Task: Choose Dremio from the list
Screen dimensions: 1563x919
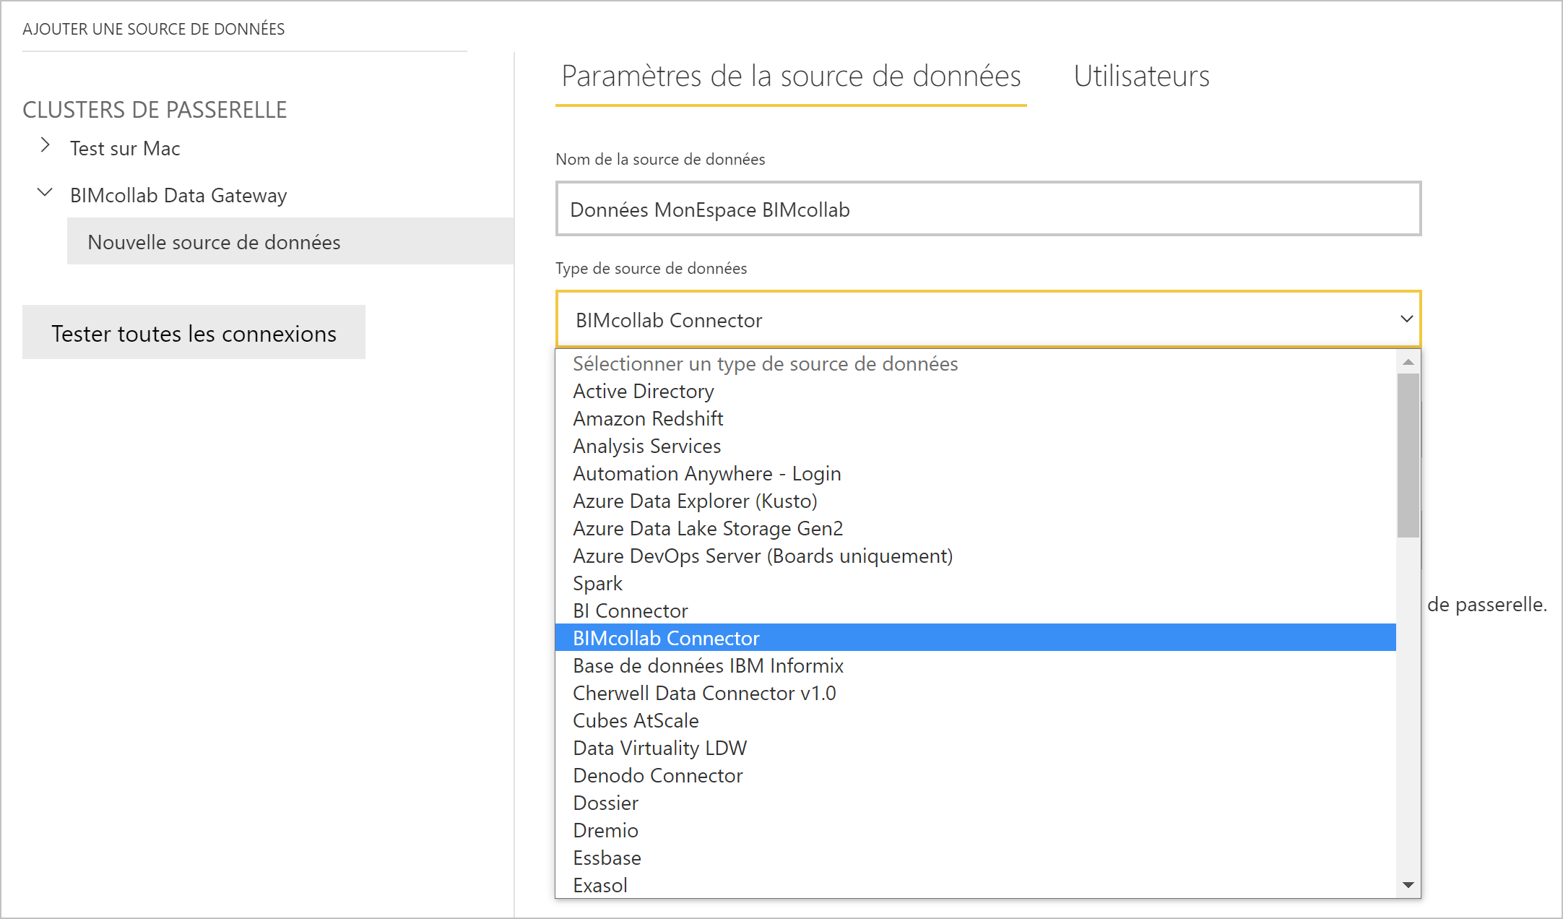Action: 975,830
